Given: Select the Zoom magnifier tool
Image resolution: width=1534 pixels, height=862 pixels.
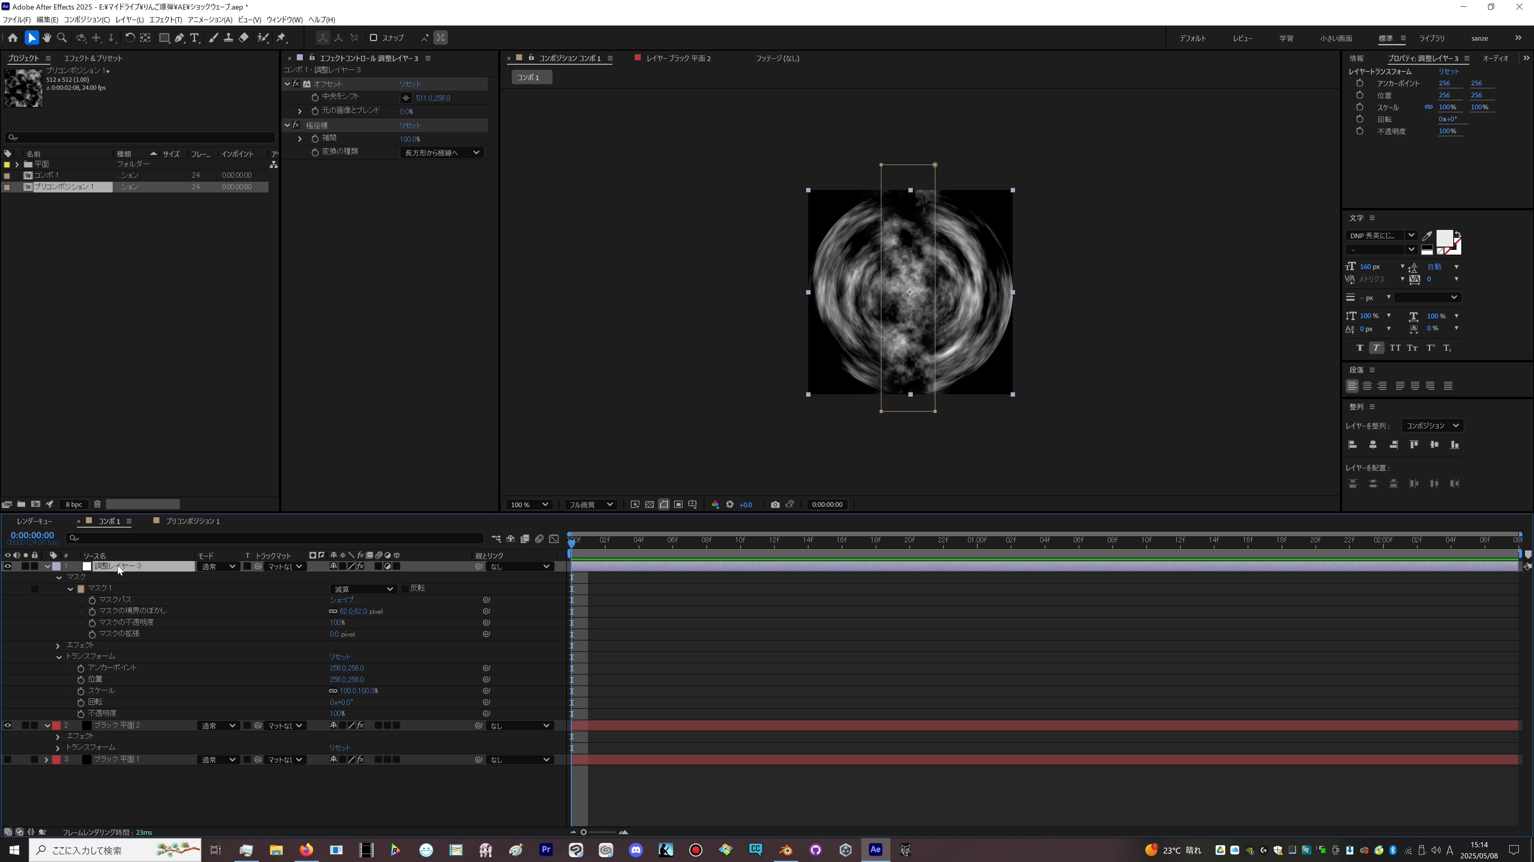Looking at the screenshot, I should pyautogui.click(x=62, y=38).
